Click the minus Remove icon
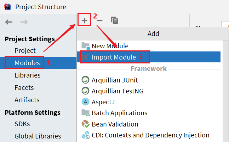Image resolution: width=229 pixels, height=142 pixels. (x=99, y=21)
